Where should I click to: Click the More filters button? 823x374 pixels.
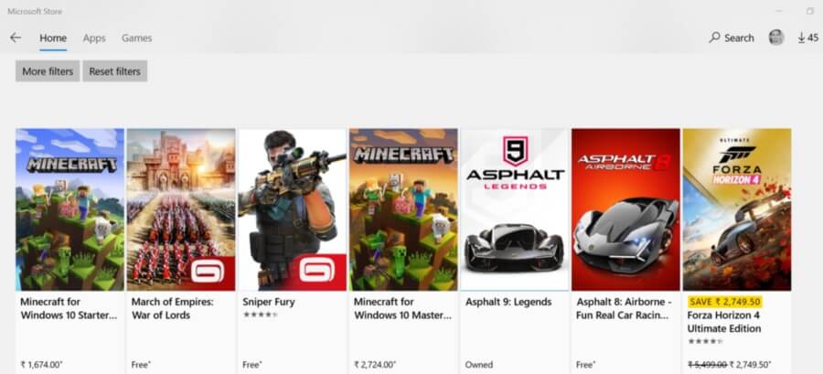coord(48,71)
